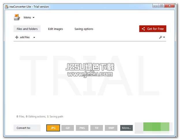180x140 pixels.
Task: Expand the add files dropdown arrow
Action: tap(34, 37)
